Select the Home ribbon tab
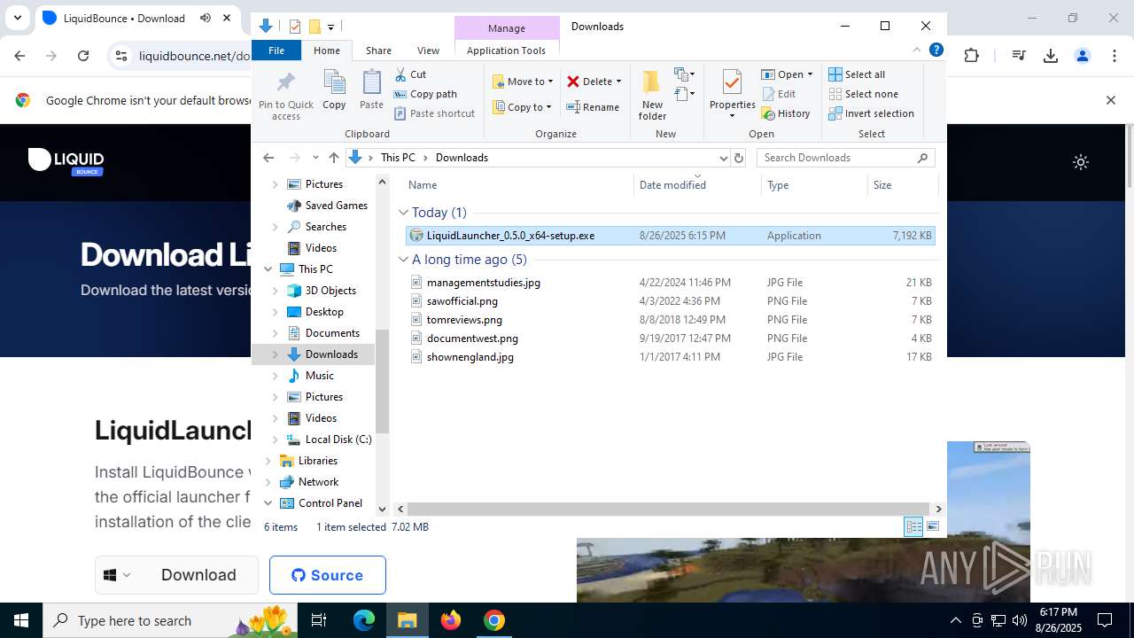 click(327, 51)
